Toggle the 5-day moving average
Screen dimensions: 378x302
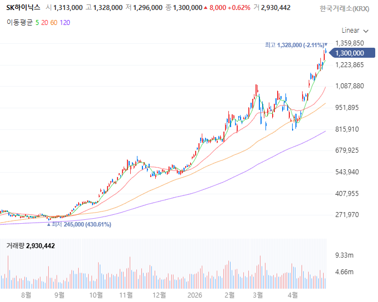pyautogui.click(x=37, y=23)
